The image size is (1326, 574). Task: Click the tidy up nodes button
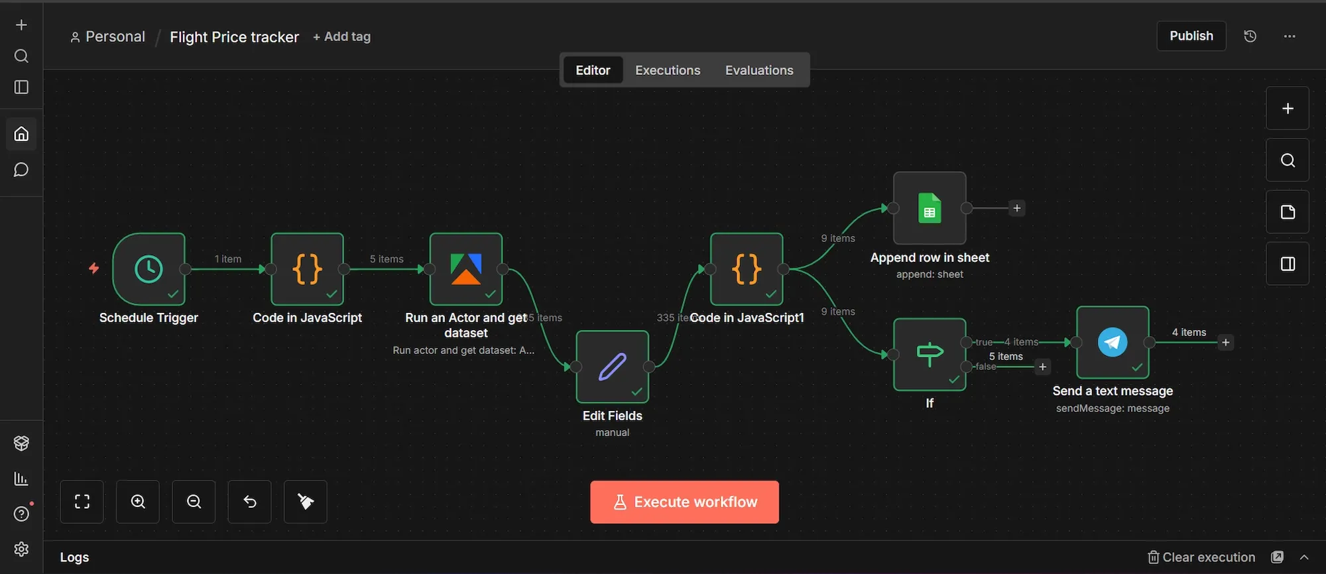[306, 502]
